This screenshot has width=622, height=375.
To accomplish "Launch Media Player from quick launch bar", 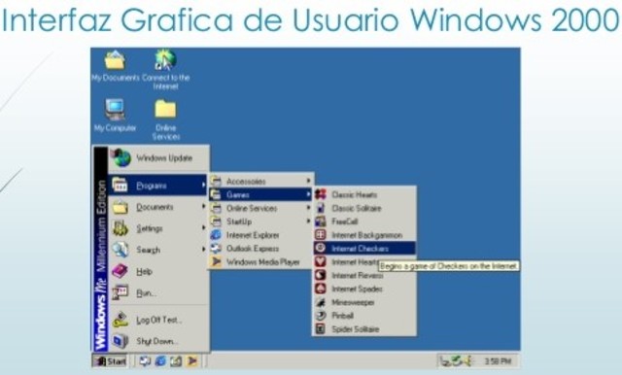I will click(192, 361).
